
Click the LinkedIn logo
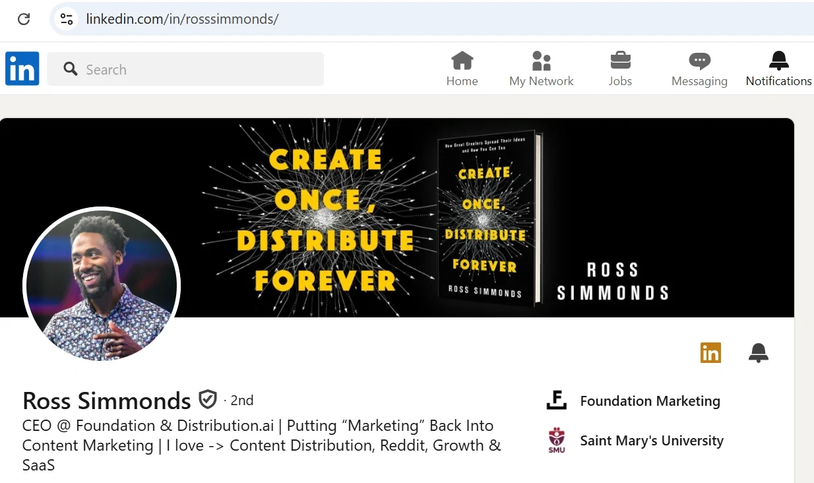click(x=22, y=68)
